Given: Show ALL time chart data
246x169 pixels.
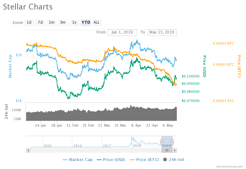Looking at the screenshot, I should point(97,22).
